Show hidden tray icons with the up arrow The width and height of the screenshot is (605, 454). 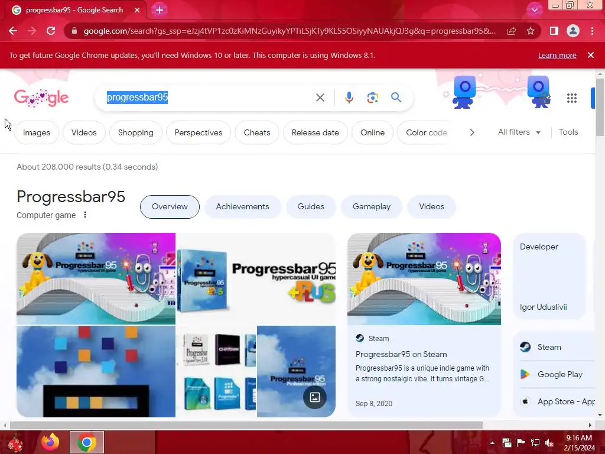(x=492, y=443)
